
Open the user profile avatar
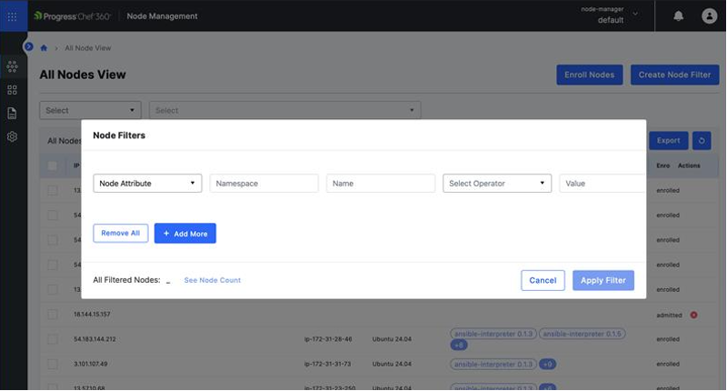click(709, 15)
